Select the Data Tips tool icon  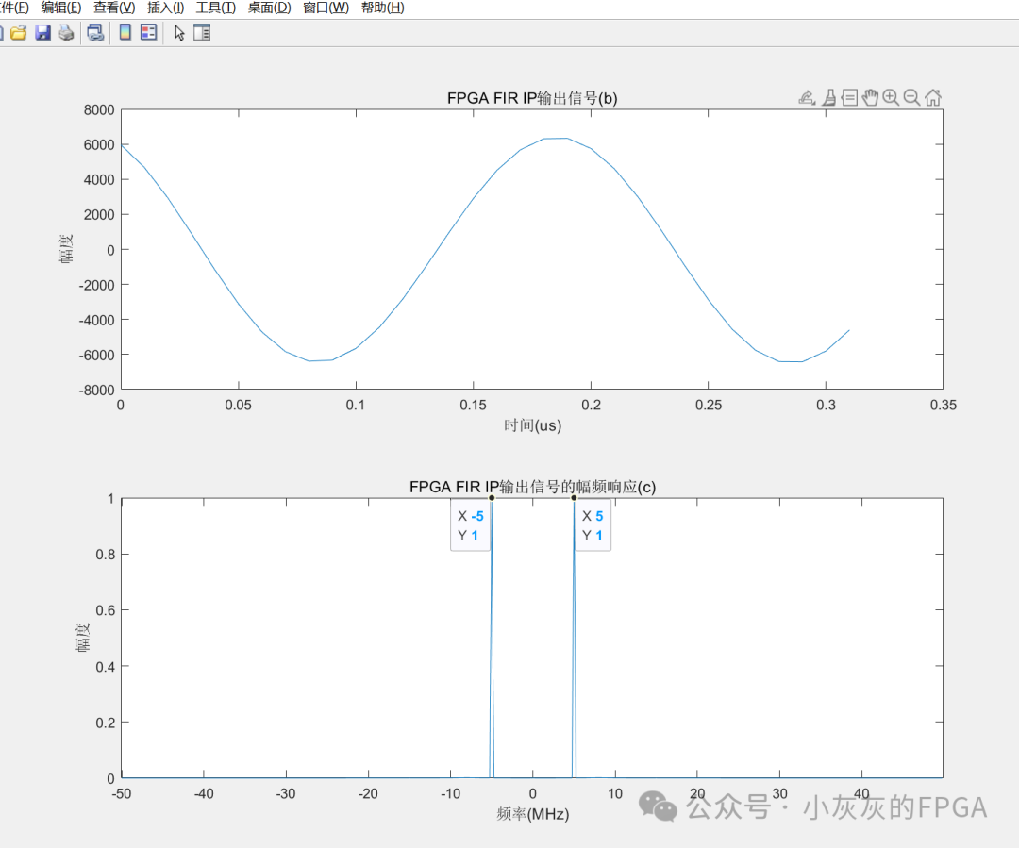tap(849, 98)
